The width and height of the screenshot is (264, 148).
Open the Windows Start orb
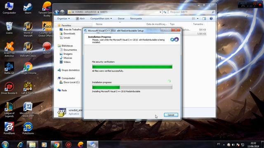click(5, 144)
